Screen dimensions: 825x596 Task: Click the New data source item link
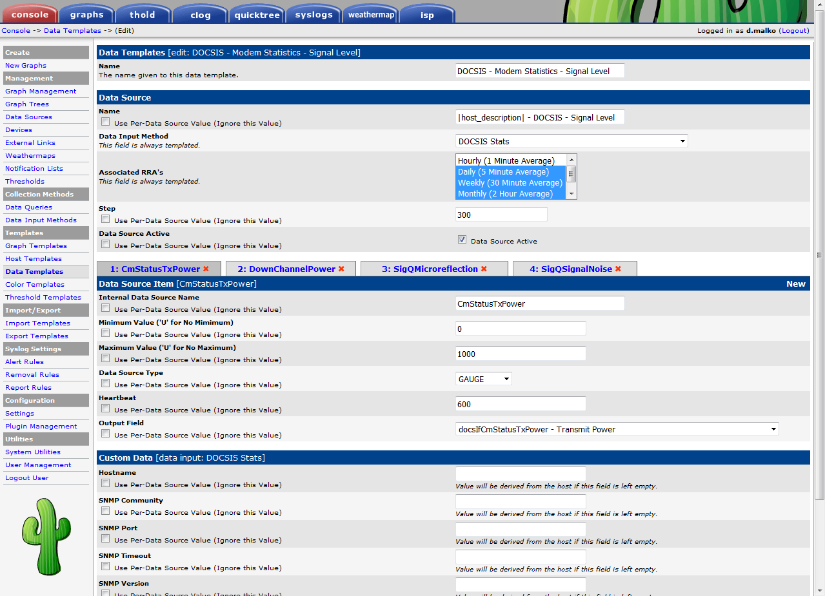click(x=795, y=284)
